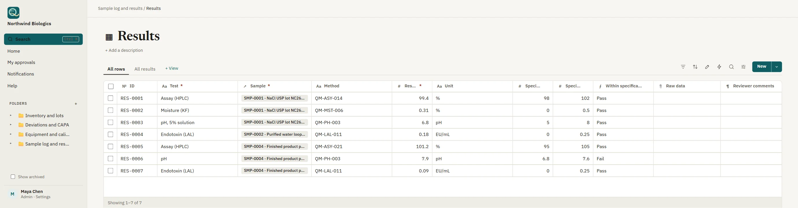Click the Raw data attachment column icon
The width and height of the screenshot is (798, 208).
click(660, 86)
